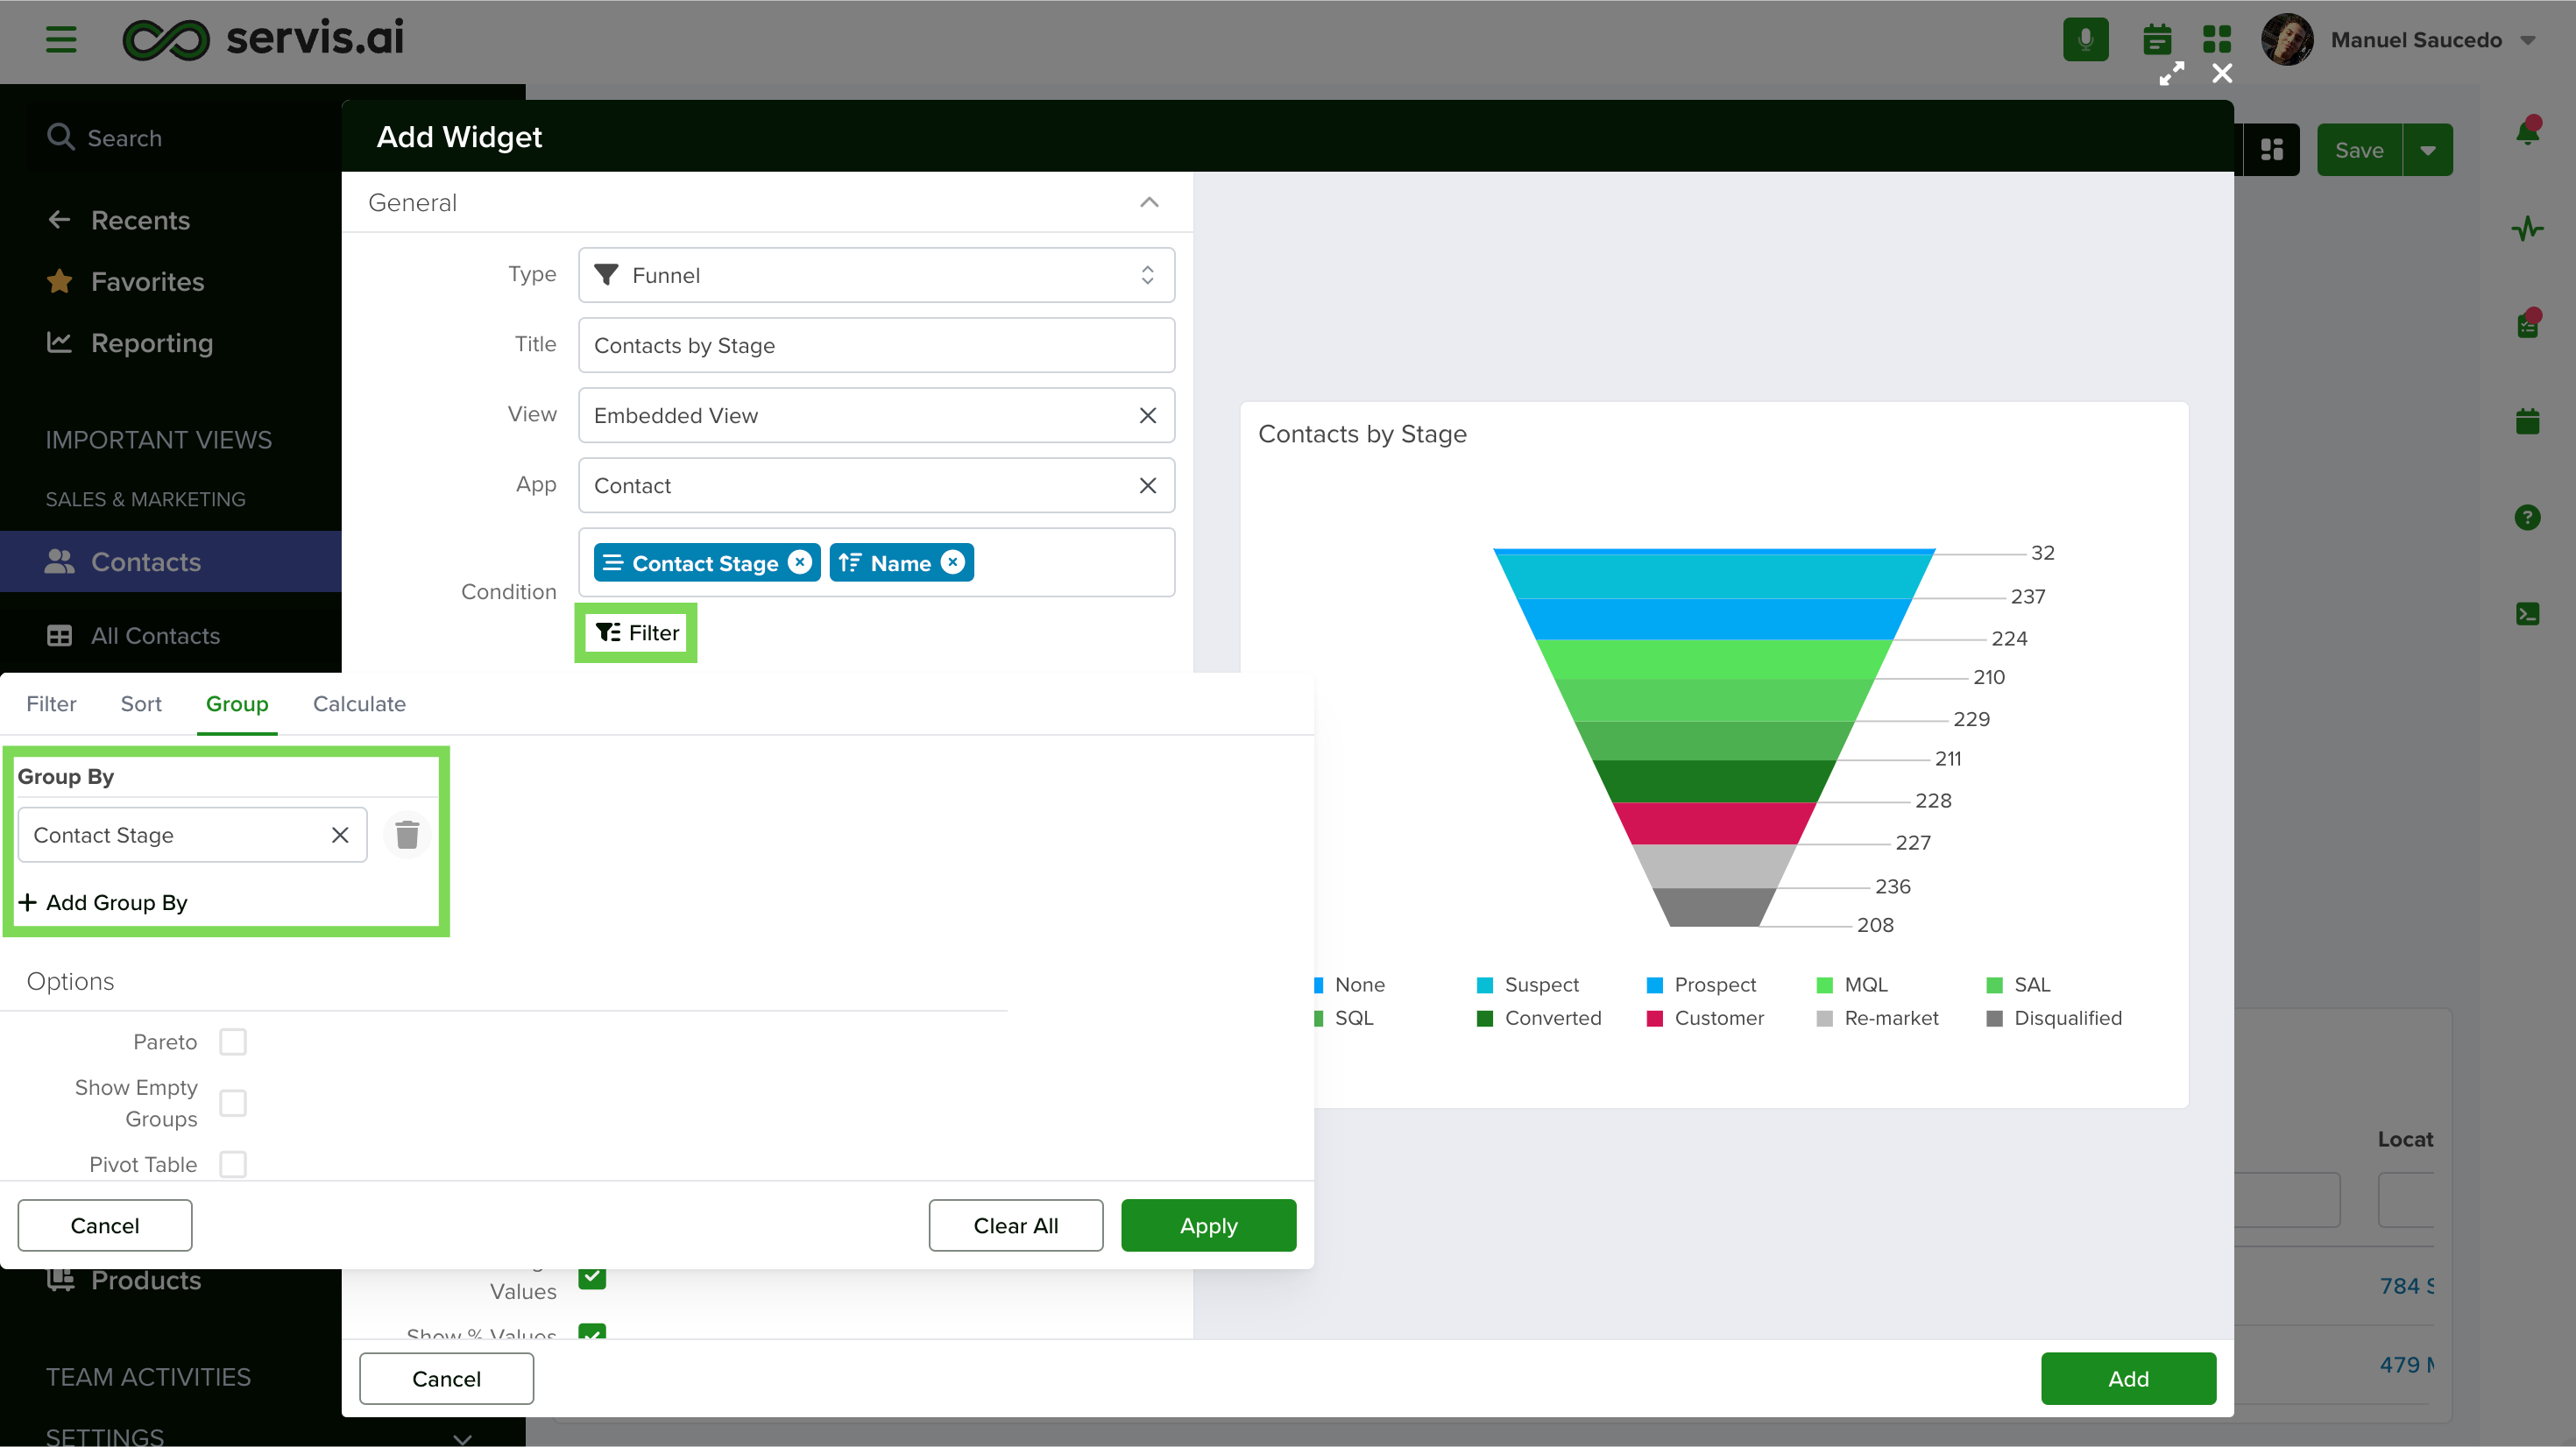Click the Customer legend swatch
This screenshot has width=2576, height=1447.
pyautogui.click(x=1654, y=1018)
